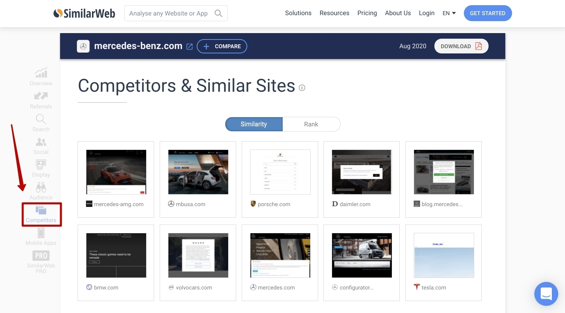The image size is (565, 313).
Task: Open the About Us menu
Action: coord(398,13)
